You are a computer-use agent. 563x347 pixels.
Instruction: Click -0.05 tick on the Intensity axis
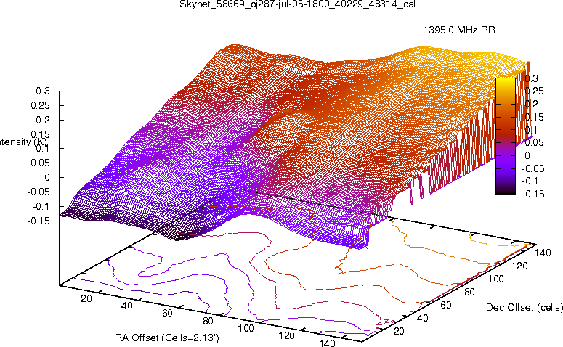point(39,192)
